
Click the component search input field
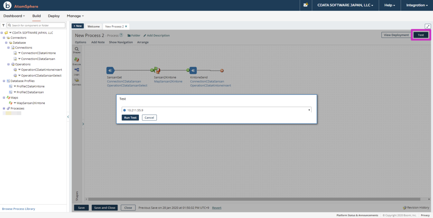(36, 26)
